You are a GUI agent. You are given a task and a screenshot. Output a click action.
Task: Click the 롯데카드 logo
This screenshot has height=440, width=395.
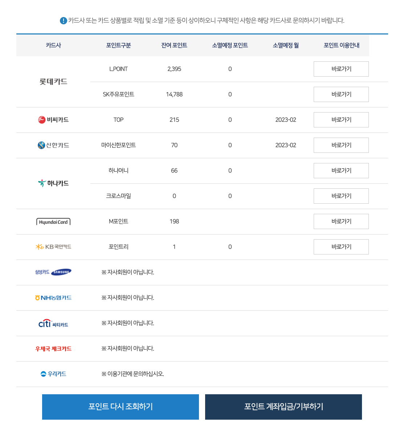53,82
